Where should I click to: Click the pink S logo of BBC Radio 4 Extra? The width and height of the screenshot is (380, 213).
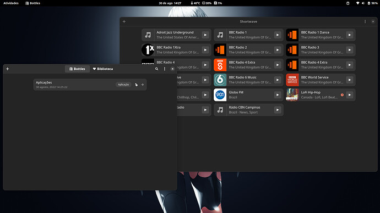pyautogui.click(x=220, y=65)
